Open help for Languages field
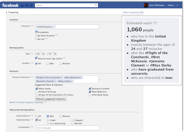 coord(32,127)
